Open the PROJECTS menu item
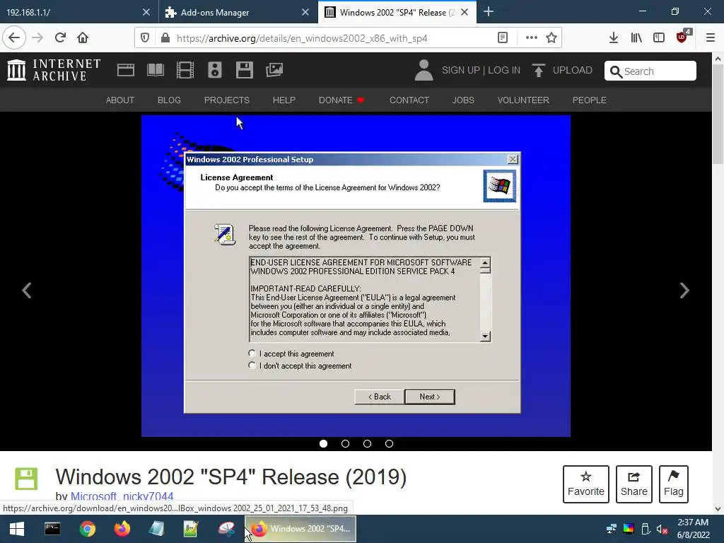The image size is (724, 543). (x=227, y=100)
